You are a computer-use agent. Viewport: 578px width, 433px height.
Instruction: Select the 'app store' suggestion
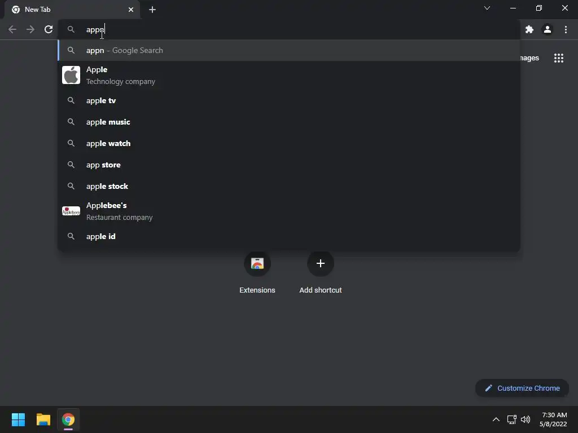(289, 165)
